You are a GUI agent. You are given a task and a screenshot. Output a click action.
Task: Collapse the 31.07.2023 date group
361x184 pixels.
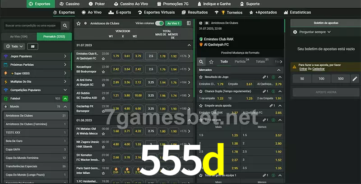coord(189,45)
